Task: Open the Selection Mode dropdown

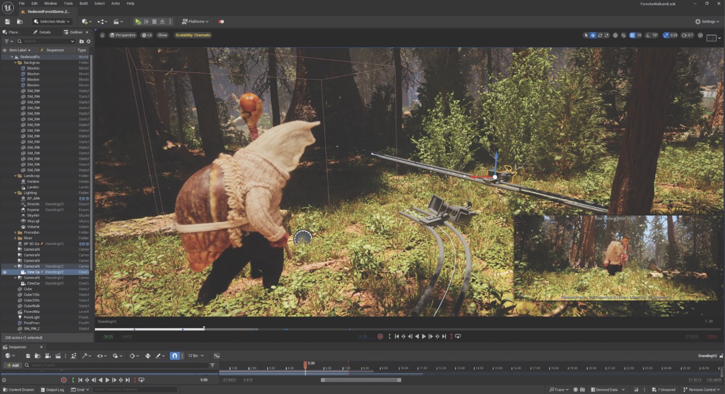Action: pyautogui.click(x=51, y=22)
